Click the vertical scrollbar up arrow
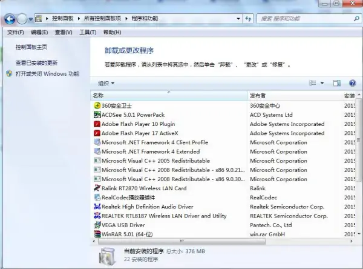Screen dimensions: 363x269 tap(359, 95)
